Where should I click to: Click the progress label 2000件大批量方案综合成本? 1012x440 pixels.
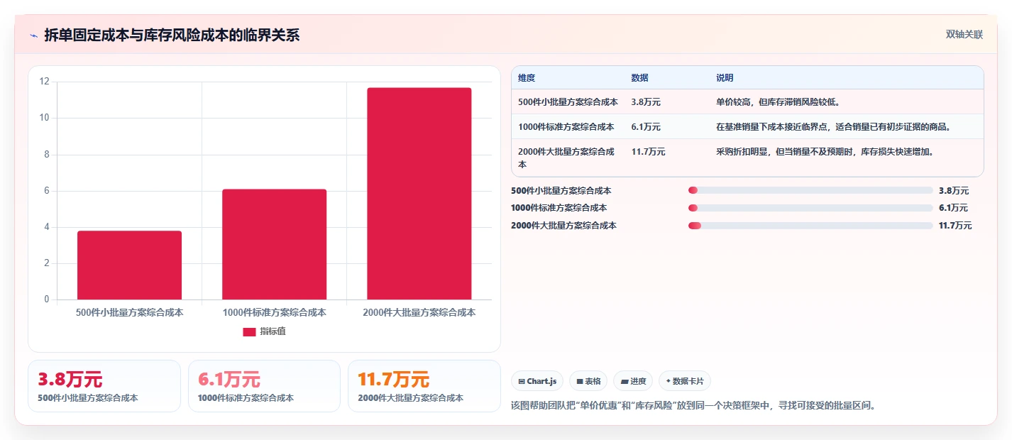point(563,226)
